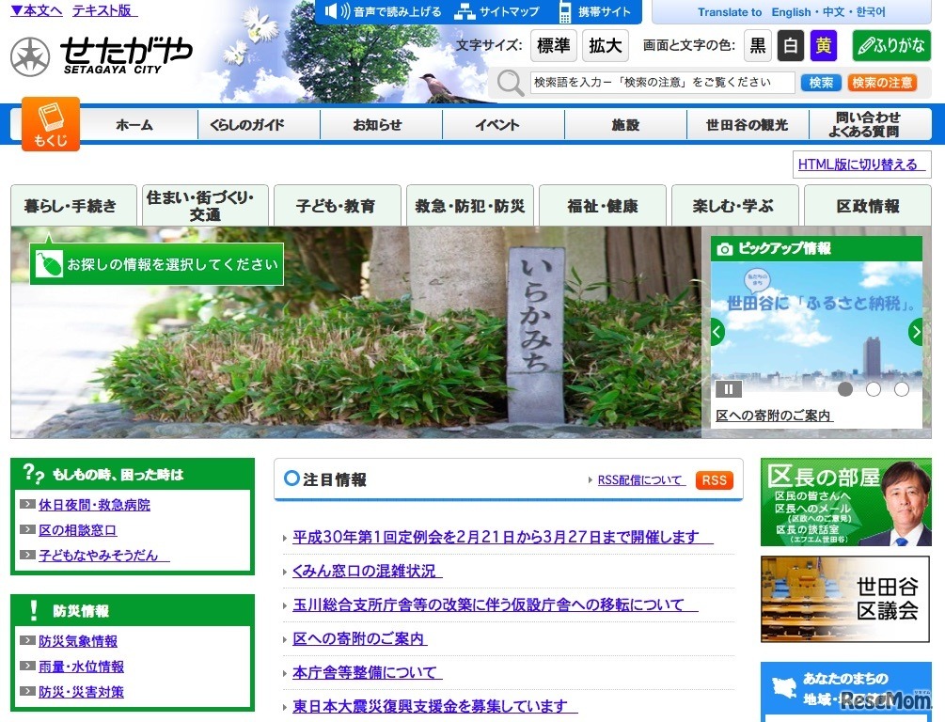Advance carousel with right chevron arrow
Viewport: 945px width, 722px height.
[916, 331]
